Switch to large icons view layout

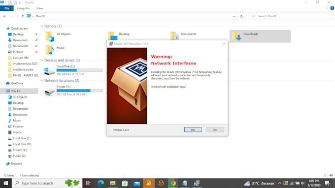pos(331,175)
